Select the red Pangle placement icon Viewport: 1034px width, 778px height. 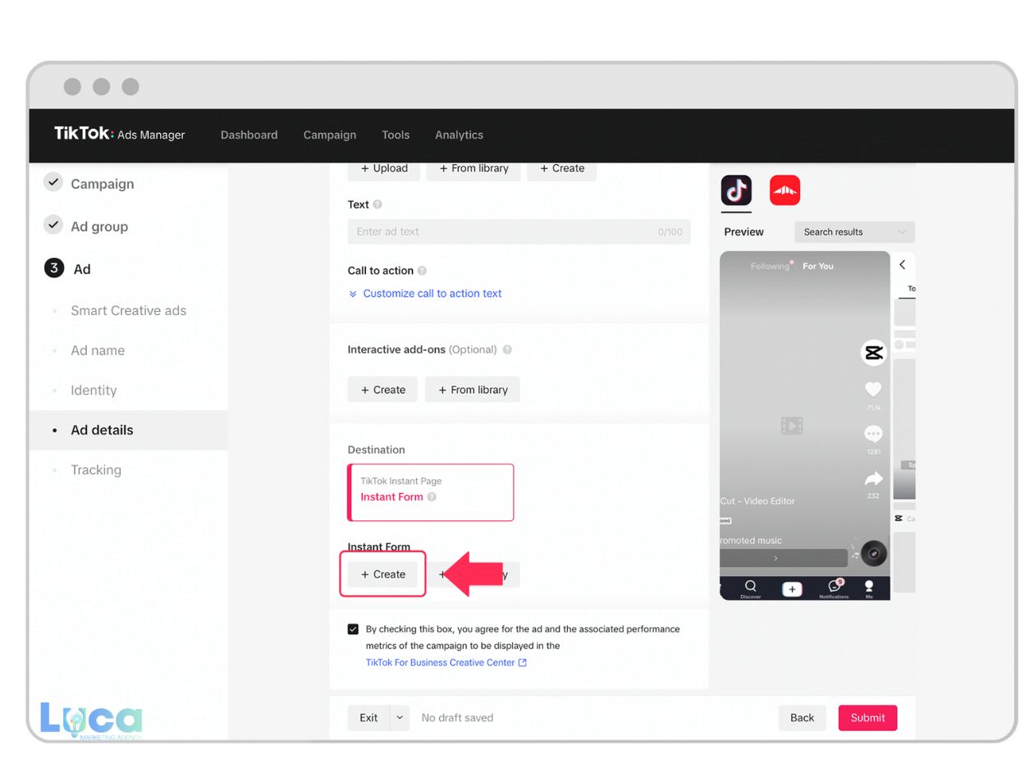[785, 190]
